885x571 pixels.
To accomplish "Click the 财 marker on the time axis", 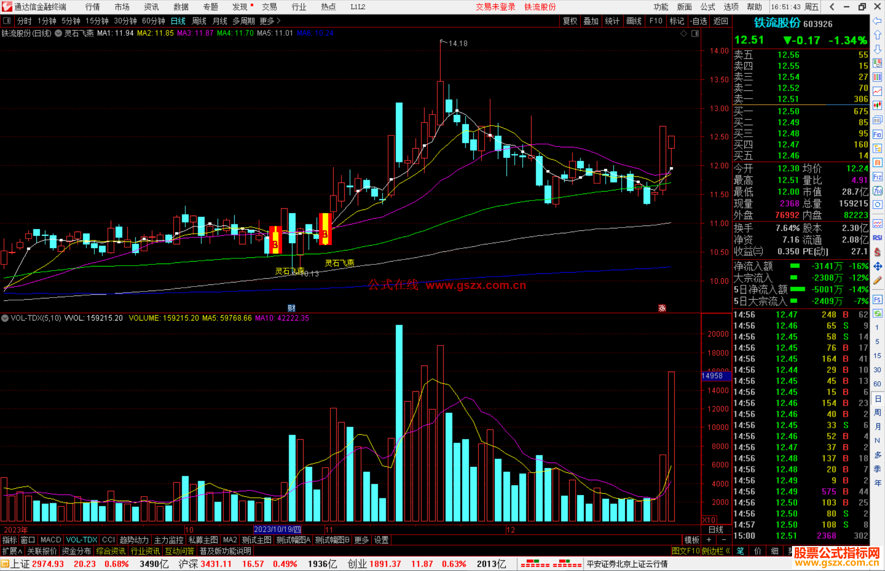I will (x=291, y=308).
